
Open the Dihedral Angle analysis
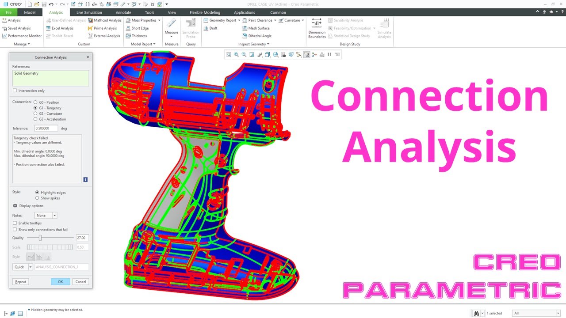[x=257, y=36]
